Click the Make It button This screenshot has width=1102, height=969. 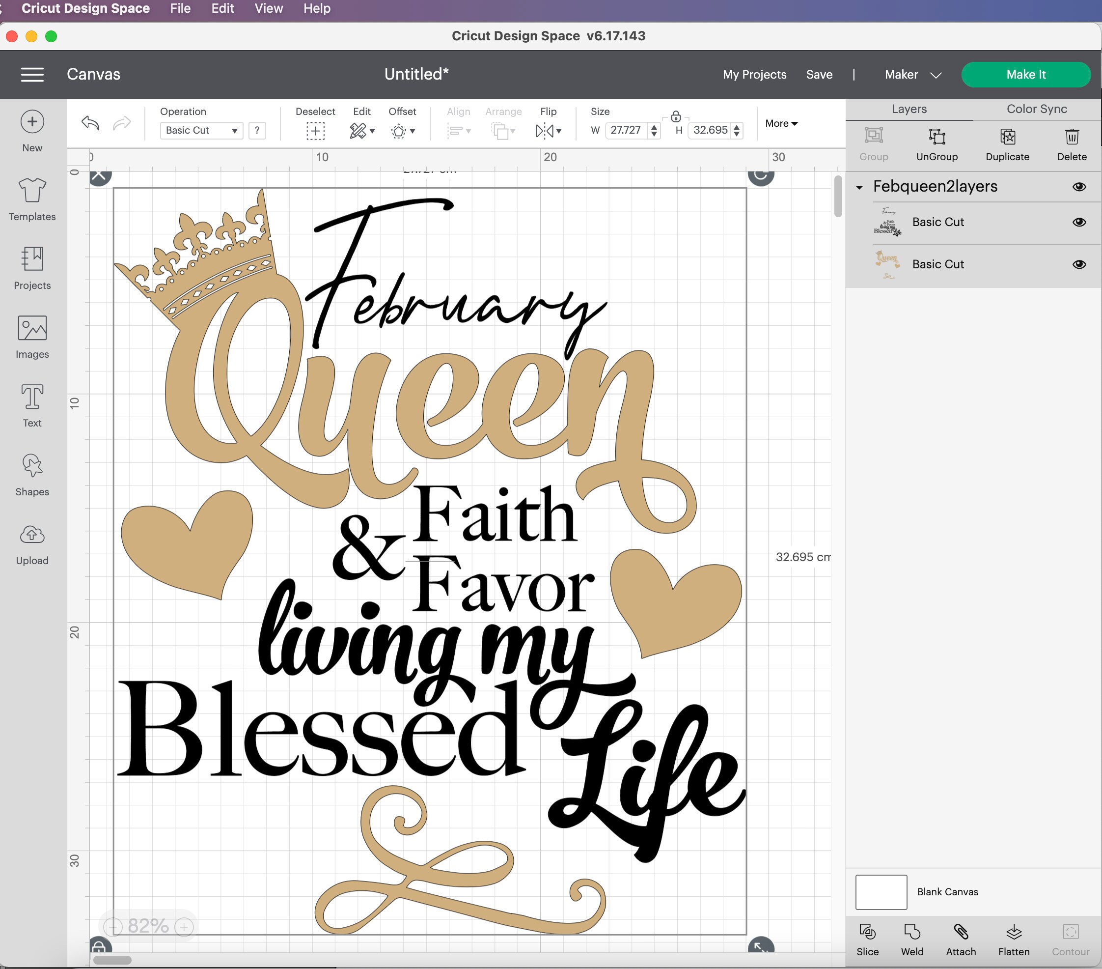pyautogui.click(x=1025, y=75)
